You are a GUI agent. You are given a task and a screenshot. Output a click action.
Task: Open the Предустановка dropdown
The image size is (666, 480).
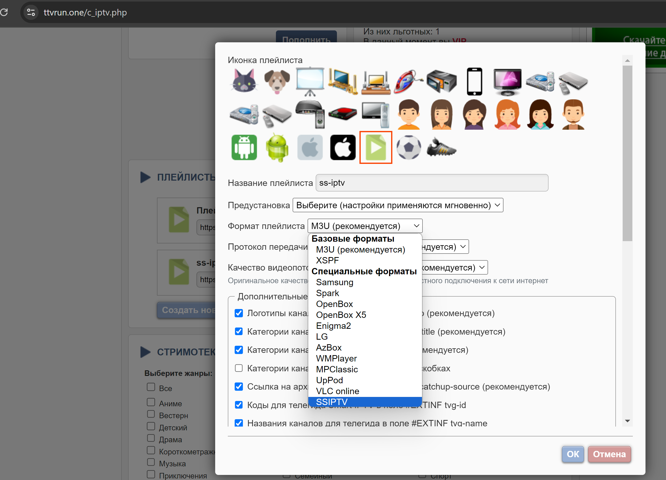coord(398,205)
